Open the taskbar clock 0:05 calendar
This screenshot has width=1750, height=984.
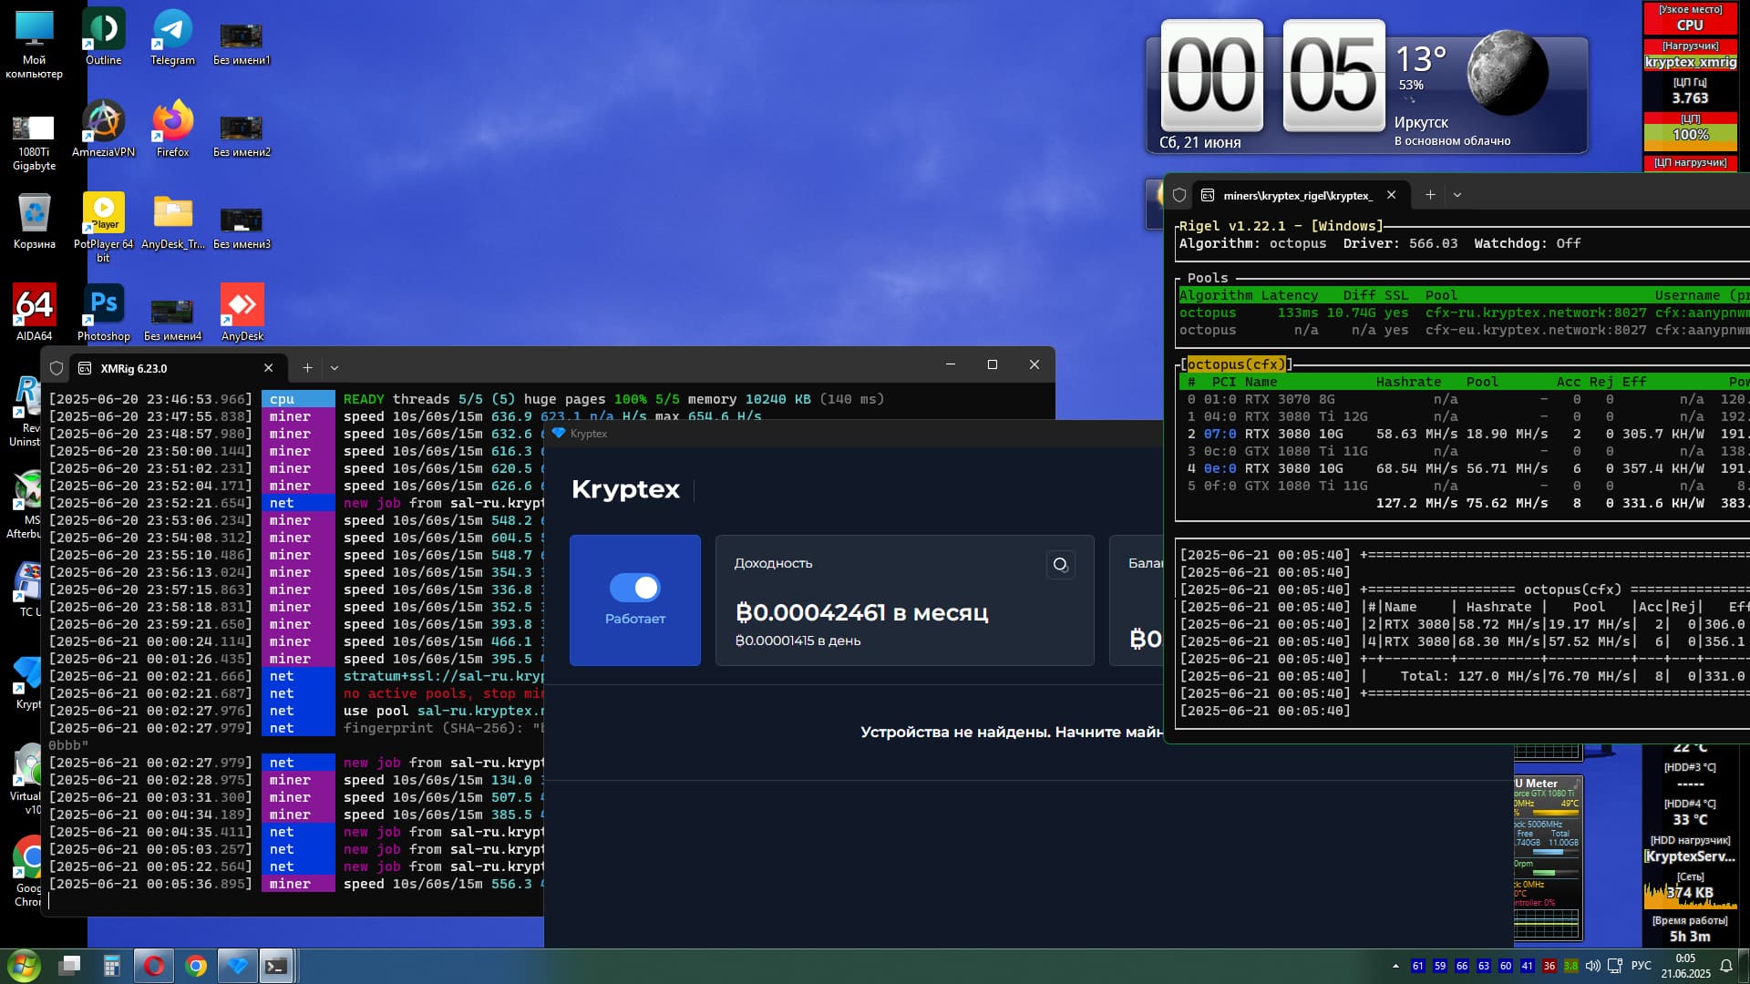[x=1685, y=966]
